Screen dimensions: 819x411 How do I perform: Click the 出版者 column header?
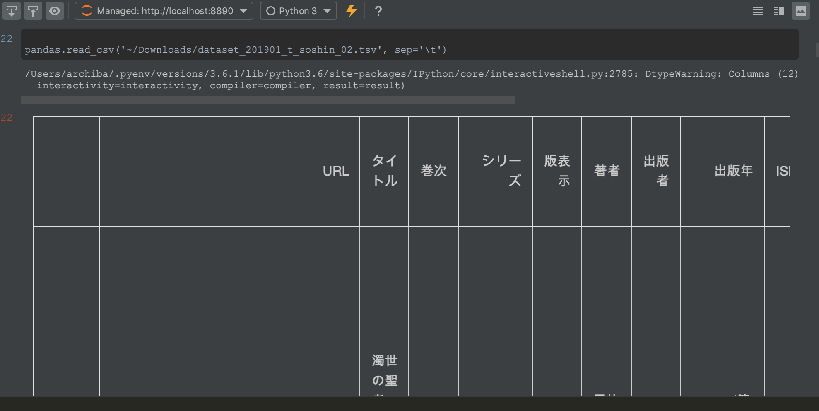pos(656,171)
